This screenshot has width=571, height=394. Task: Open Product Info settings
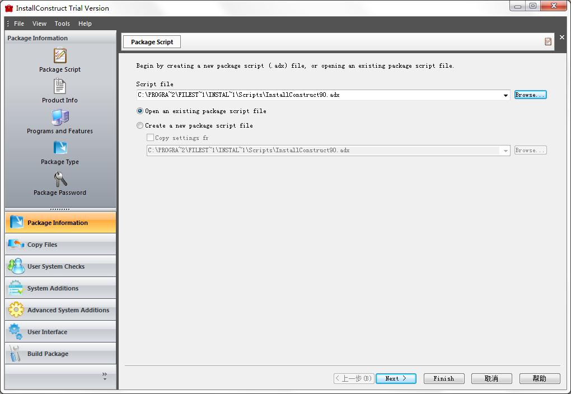pyautogui.click(x=59, y=87)
